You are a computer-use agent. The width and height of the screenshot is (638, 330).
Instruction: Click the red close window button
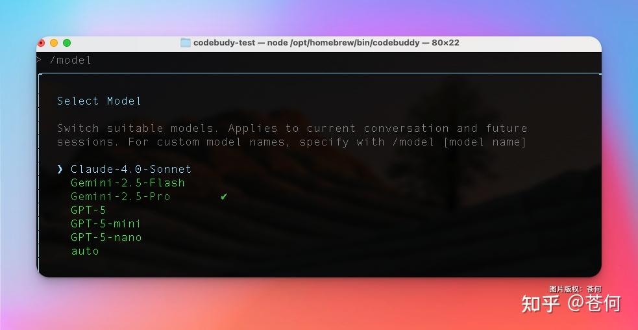pyautogui.click(x=42, y=43)
